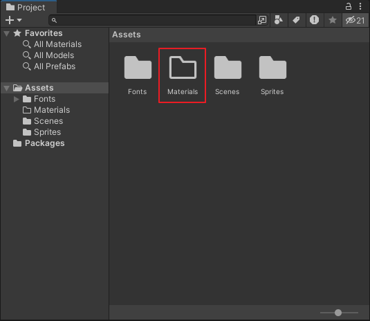The height and width of the screenshot is (321, 370).
Task: Select the All Materials saved search
Action: click(x=57, y=44)
